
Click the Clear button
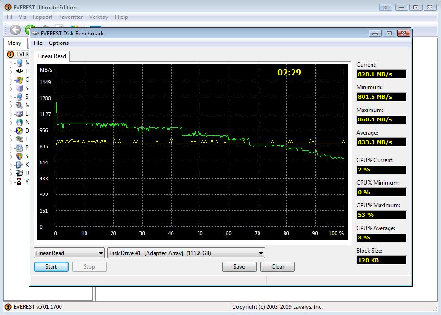277,267
